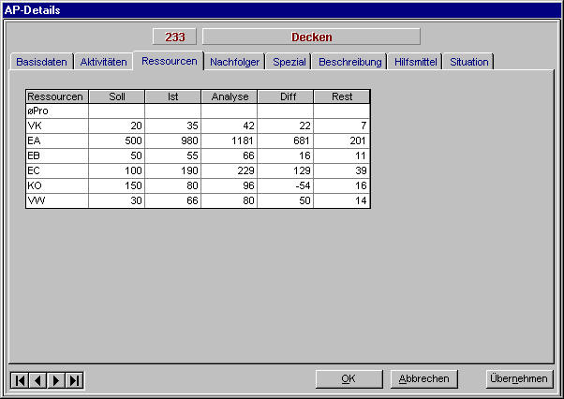Select the Nachfolger tab
Viewport: 564px width, 399px height.
[x=234, y=62]
